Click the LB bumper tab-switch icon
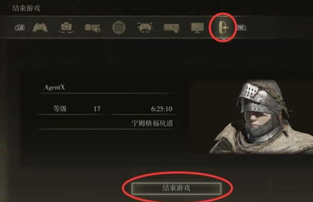 pos(20,28)
